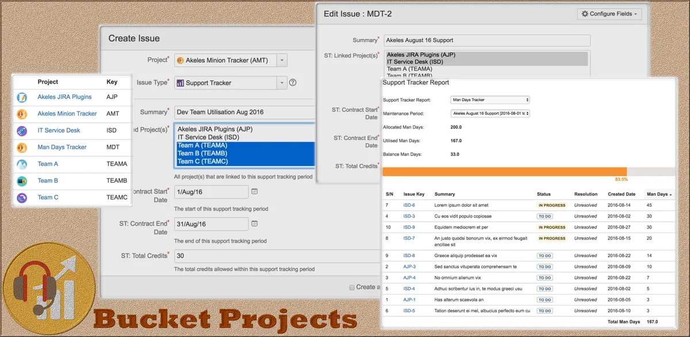Open the calendar picker for Contract Start Date

(255, 192)
